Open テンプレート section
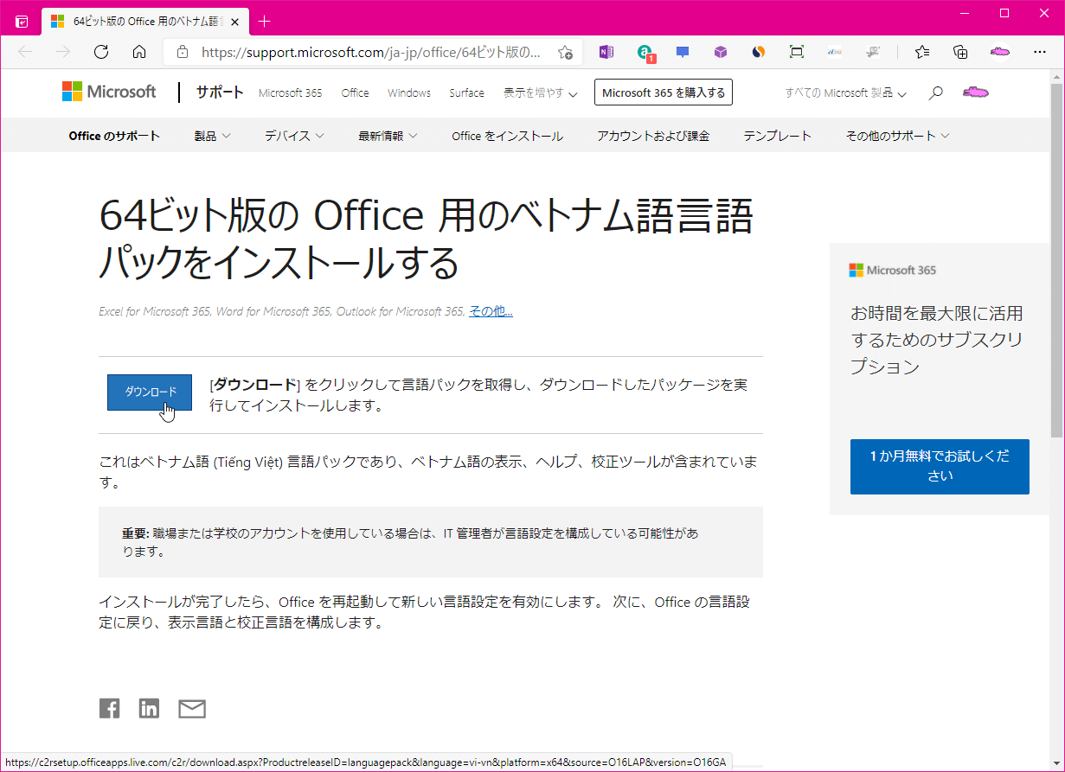1065x772 pixels. pos(778,136)
